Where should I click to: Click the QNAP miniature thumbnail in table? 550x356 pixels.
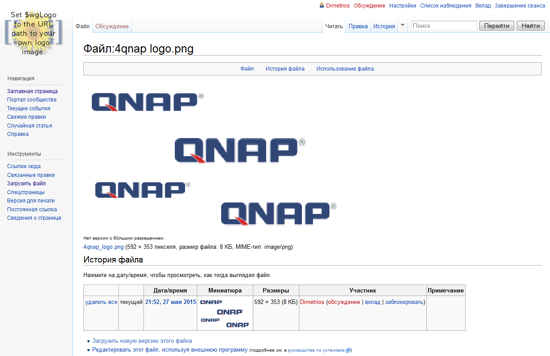[x=225, y=313]
